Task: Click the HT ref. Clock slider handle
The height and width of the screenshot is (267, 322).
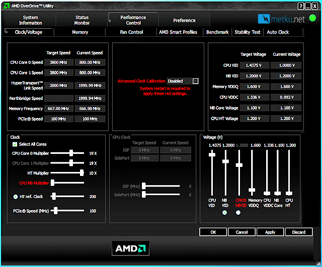Action: coord(54,196)
